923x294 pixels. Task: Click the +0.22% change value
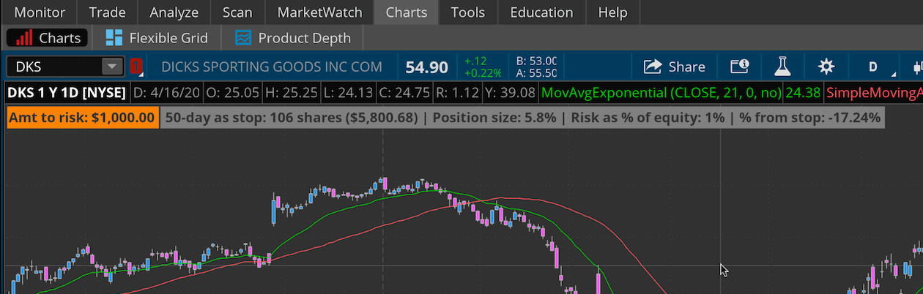(x=482, y=73)
